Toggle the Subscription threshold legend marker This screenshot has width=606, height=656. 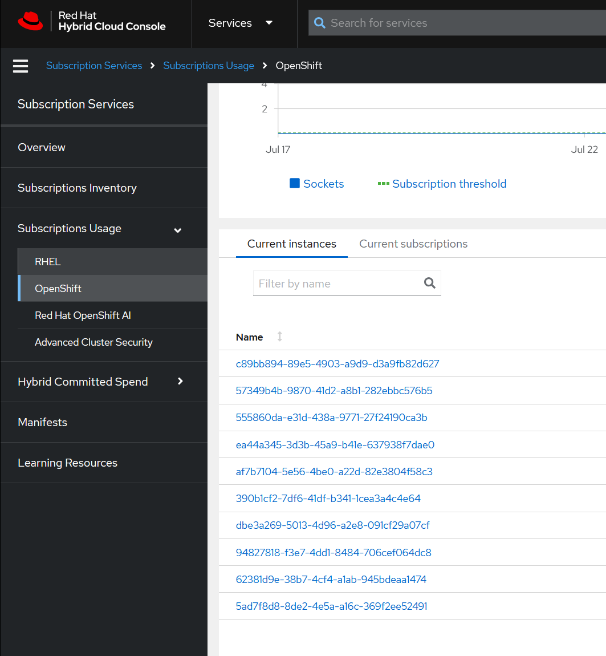pos(384,183)
